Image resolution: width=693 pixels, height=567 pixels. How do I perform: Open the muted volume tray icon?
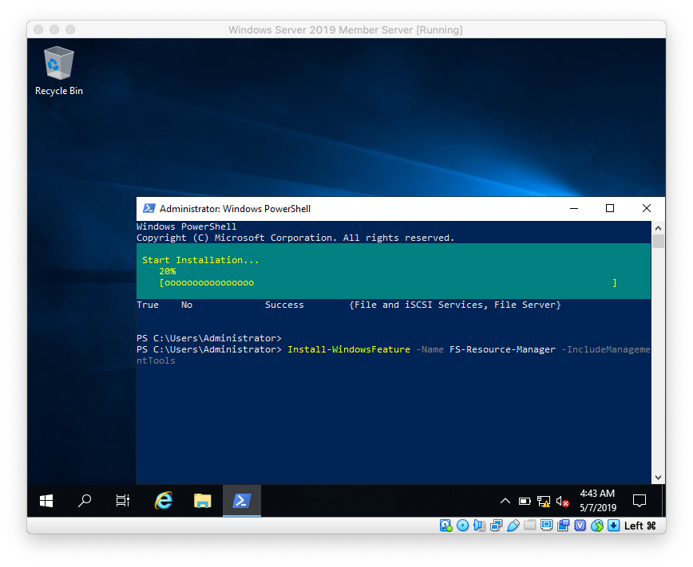(563, 501)
